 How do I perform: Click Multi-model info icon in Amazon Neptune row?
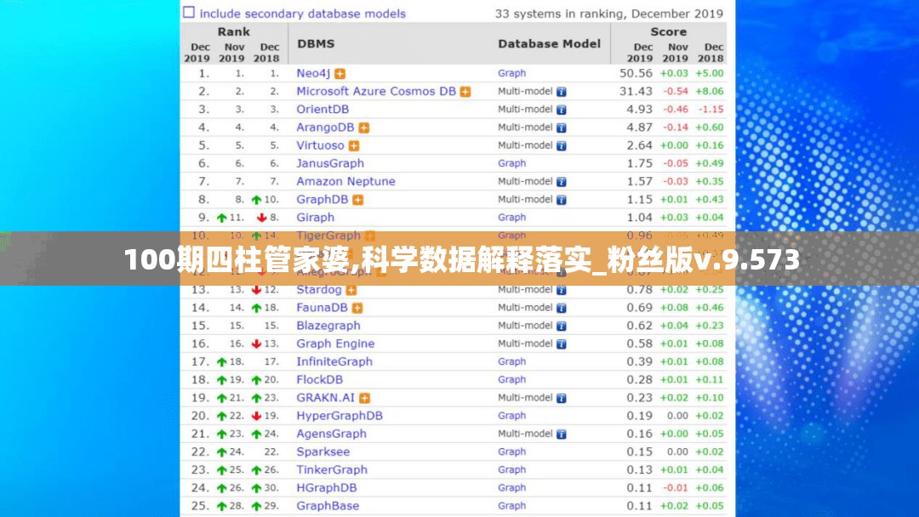tap(562, 182)
